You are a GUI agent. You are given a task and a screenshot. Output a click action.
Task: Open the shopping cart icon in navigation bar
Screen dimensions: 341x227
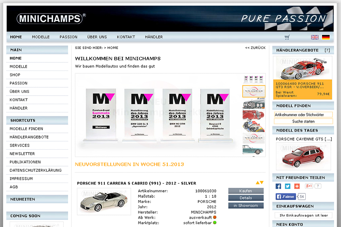pyautogui.click(x=287, y=37)
